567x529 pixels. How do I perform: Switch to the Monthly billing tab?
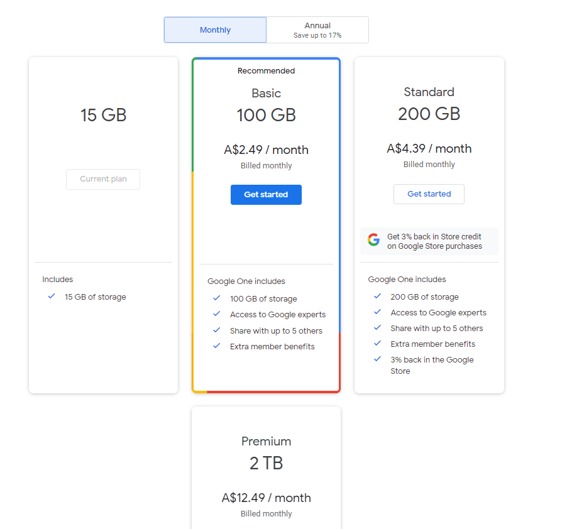[215, 30]
